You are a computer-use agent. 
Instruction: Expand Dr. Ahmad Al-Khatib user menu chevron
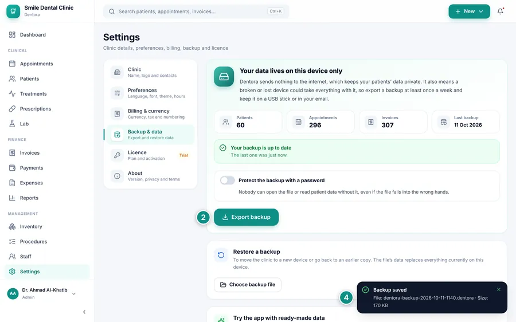click(74, 294)
